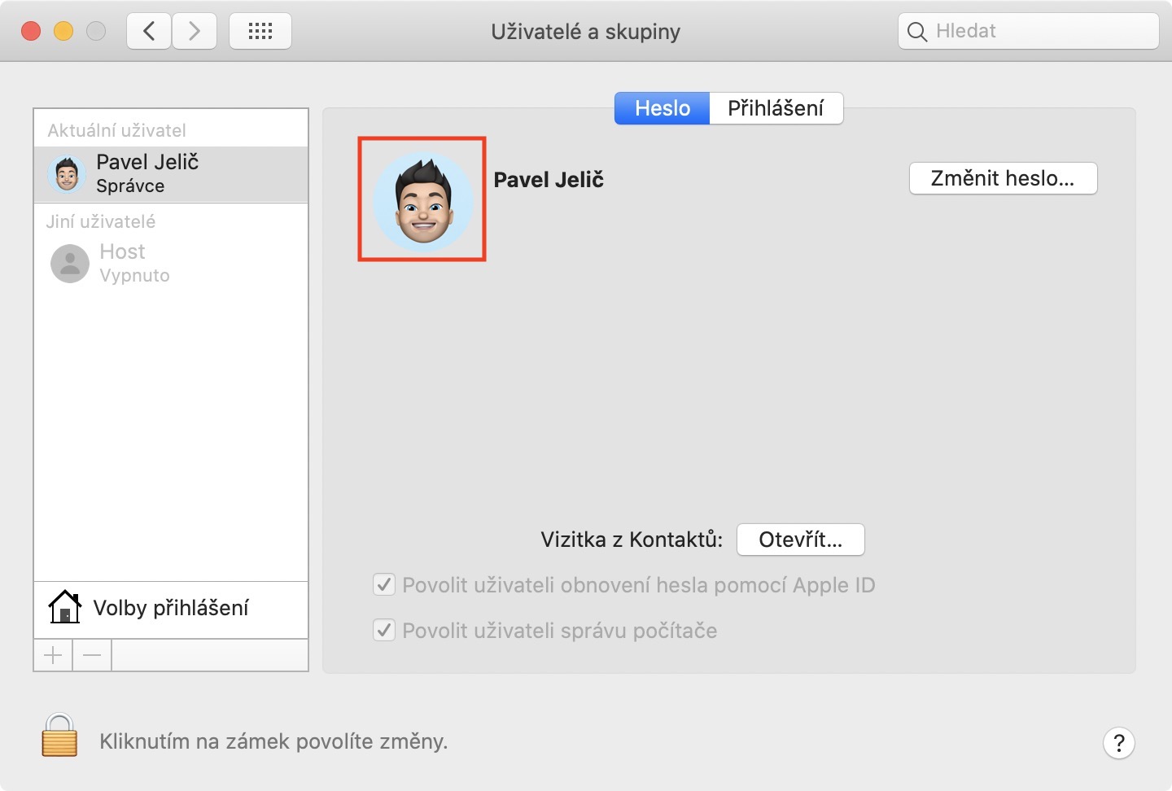Select Pavel Jelič in the user list
The height and width of the screenshot is (791, 1172).
(x=171, y=173)
